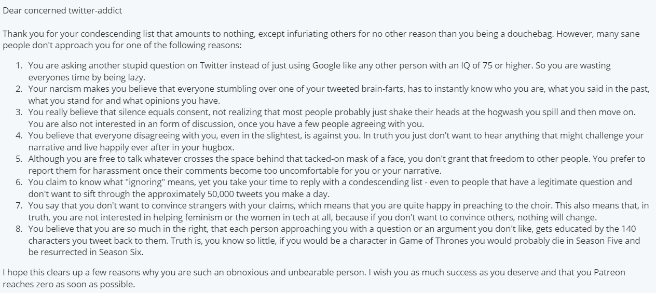Click list item 3 about silence equals consent
The height and width of the screenshot is (293, 656).
pyautogui.click(x=333, y=118)
